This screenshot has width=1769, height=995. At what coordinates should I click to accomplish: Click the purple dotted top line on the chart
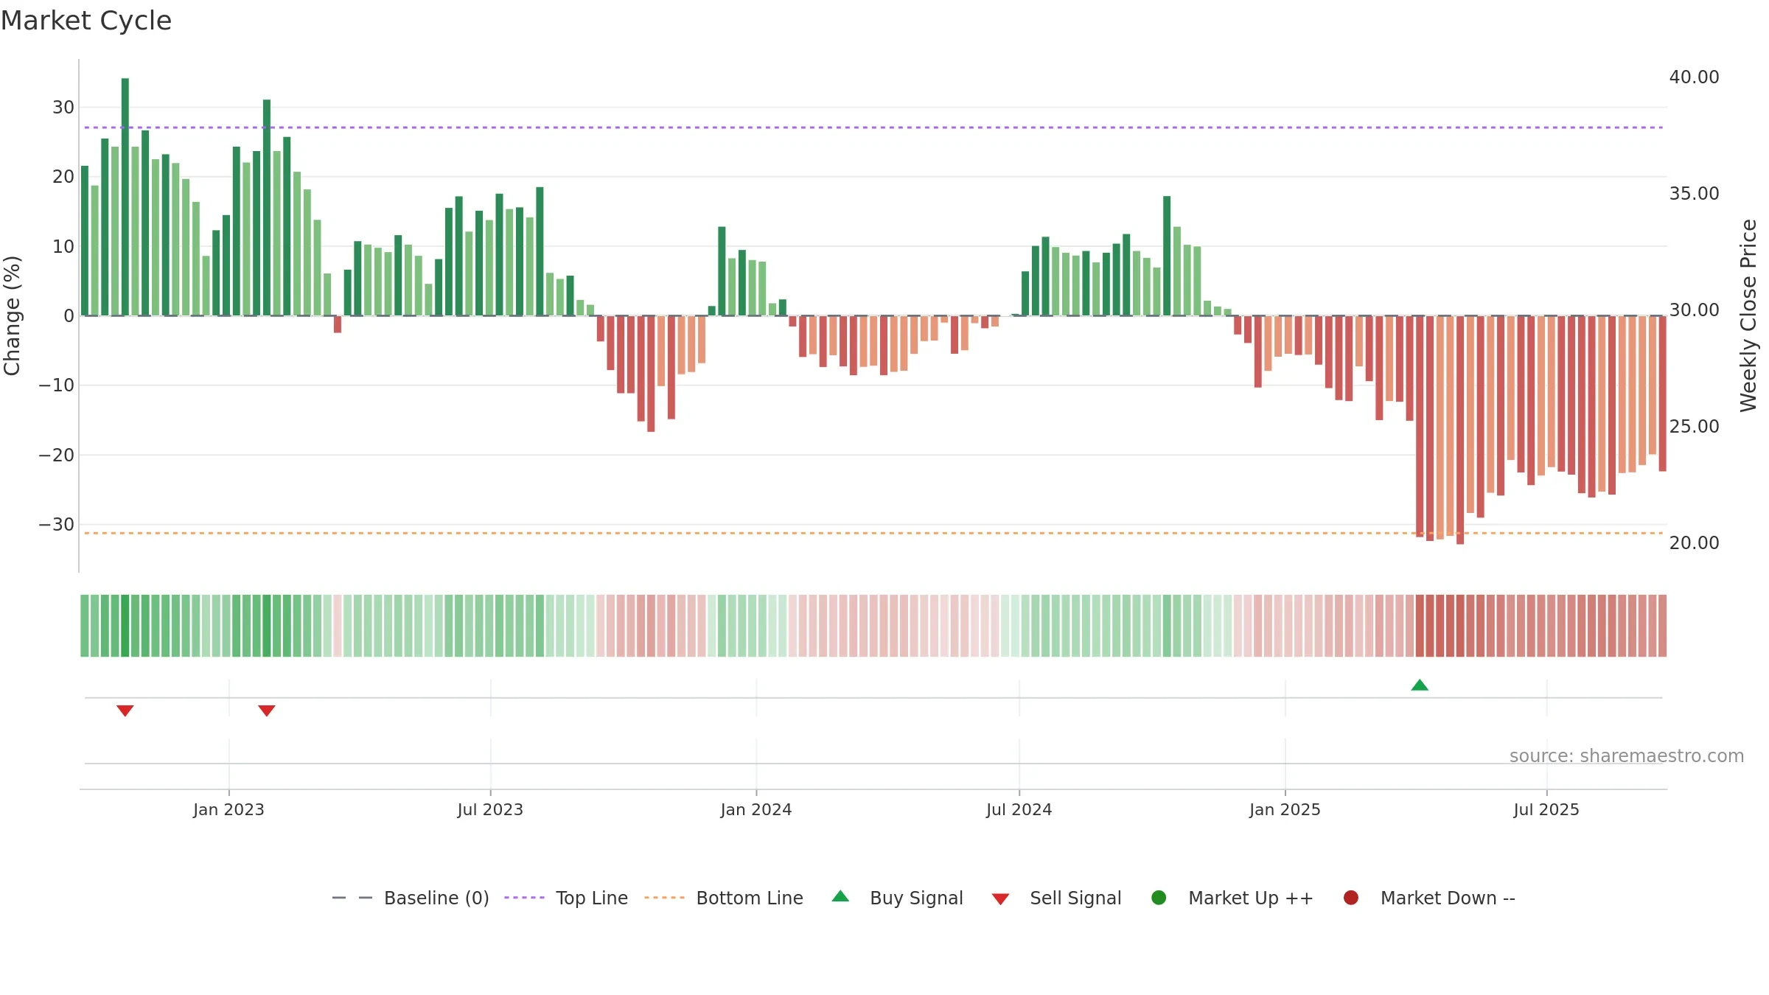point(873,128)
